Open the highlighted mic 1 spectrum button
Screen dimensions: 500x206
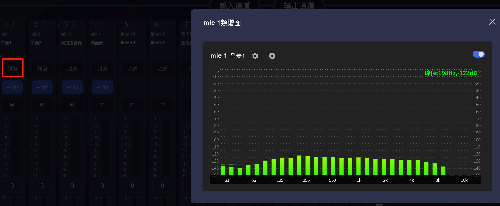pos(12,68)
